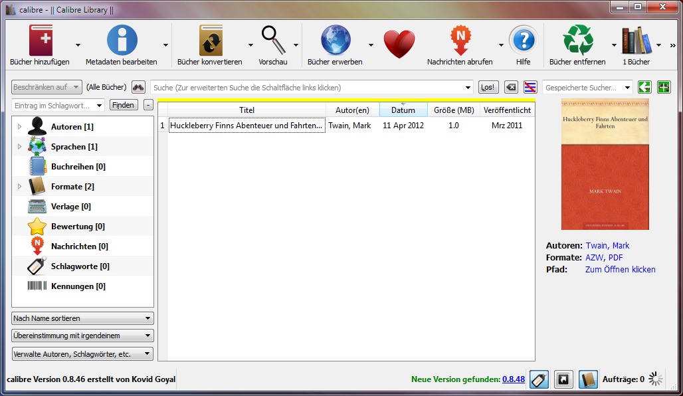Open Vorschau magnifying glass icon
Image resolution: width=683 pixels, height=396 pixels.
tap(273, 40)
